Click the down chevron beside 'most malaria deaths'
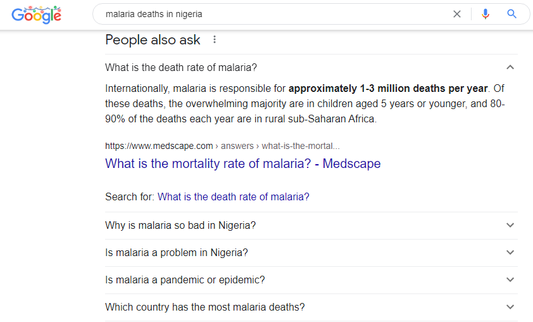 pos(510,307)
